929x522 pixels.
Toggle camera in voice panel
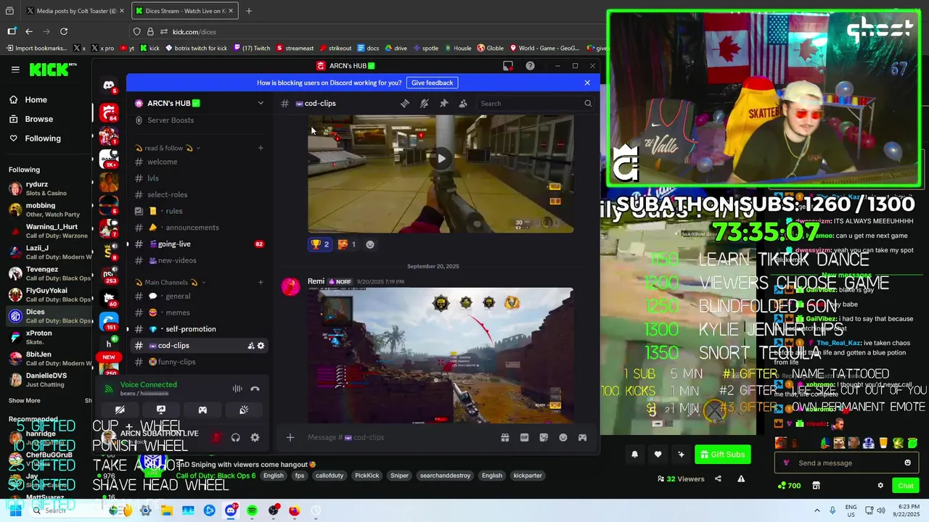(120, 410)
